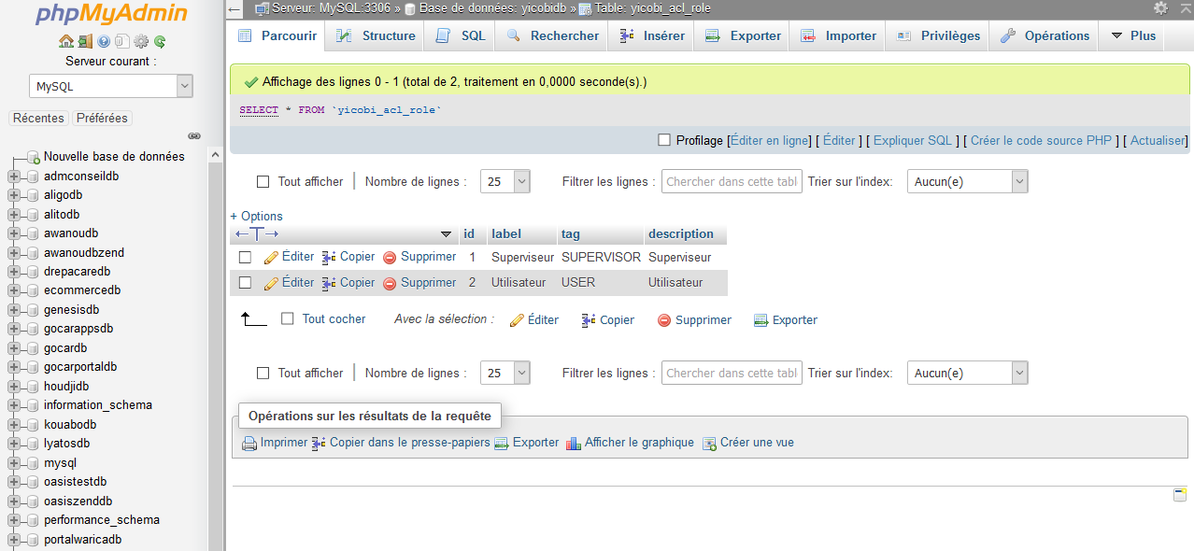Click the top Filtrer les lignes search field
The width and height of the screenshot is (1194, 551).
(x=732, y=182)
